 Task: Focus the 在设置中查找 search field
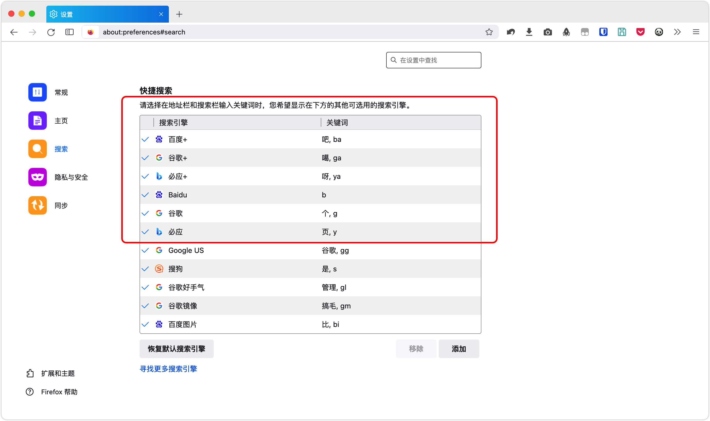pos(438,60)
